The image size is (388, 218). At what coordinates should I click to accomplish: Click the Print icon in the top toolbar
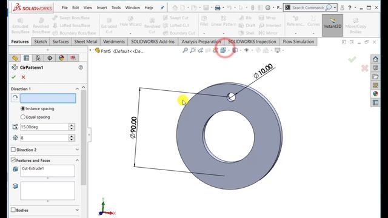pos(218,8)
